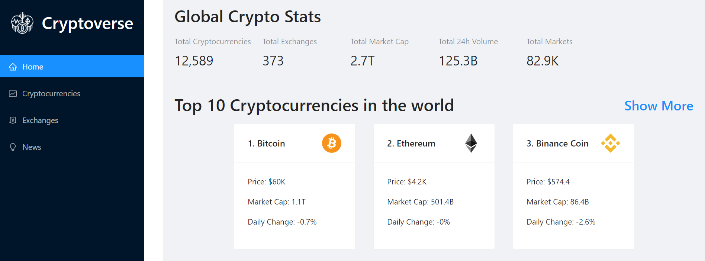The width and height of the screenshot is (705, 261).
Task: Click Binance Coin Daily Change -2.6%
Action: (x=561, y=222)
